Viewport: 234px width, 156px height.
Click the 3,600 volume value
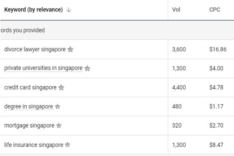tap(179, 49)
